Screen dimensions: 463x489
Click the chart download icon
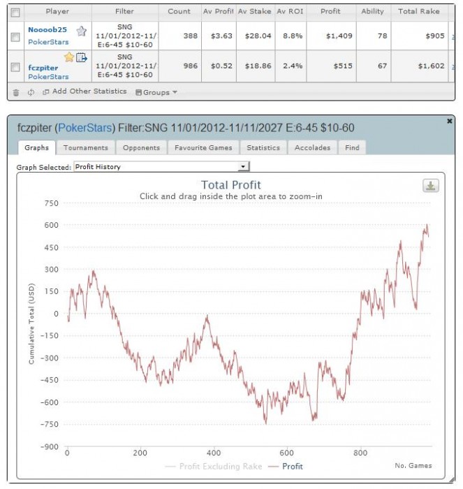click(x=431, y=186)
